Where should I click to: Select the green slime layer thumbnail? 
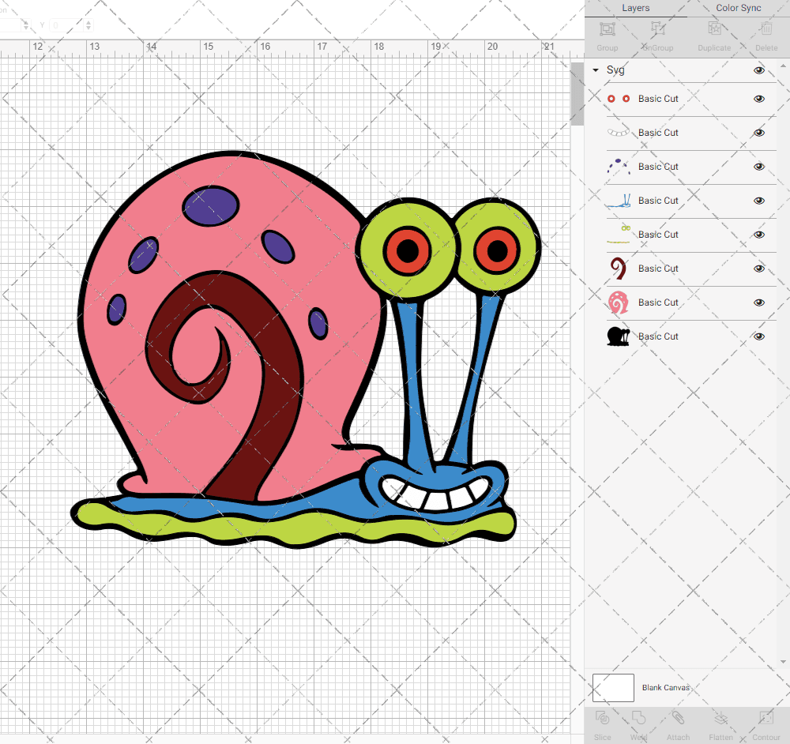click(619, 235)
